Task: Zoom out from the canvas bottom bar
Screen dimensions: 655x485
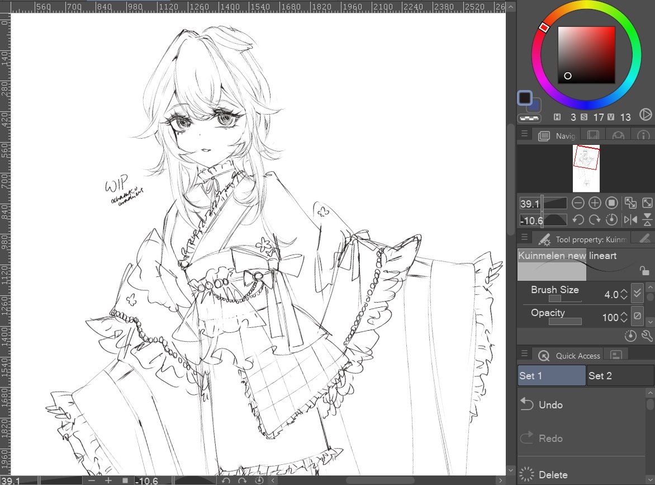Action: pos(92,481)
